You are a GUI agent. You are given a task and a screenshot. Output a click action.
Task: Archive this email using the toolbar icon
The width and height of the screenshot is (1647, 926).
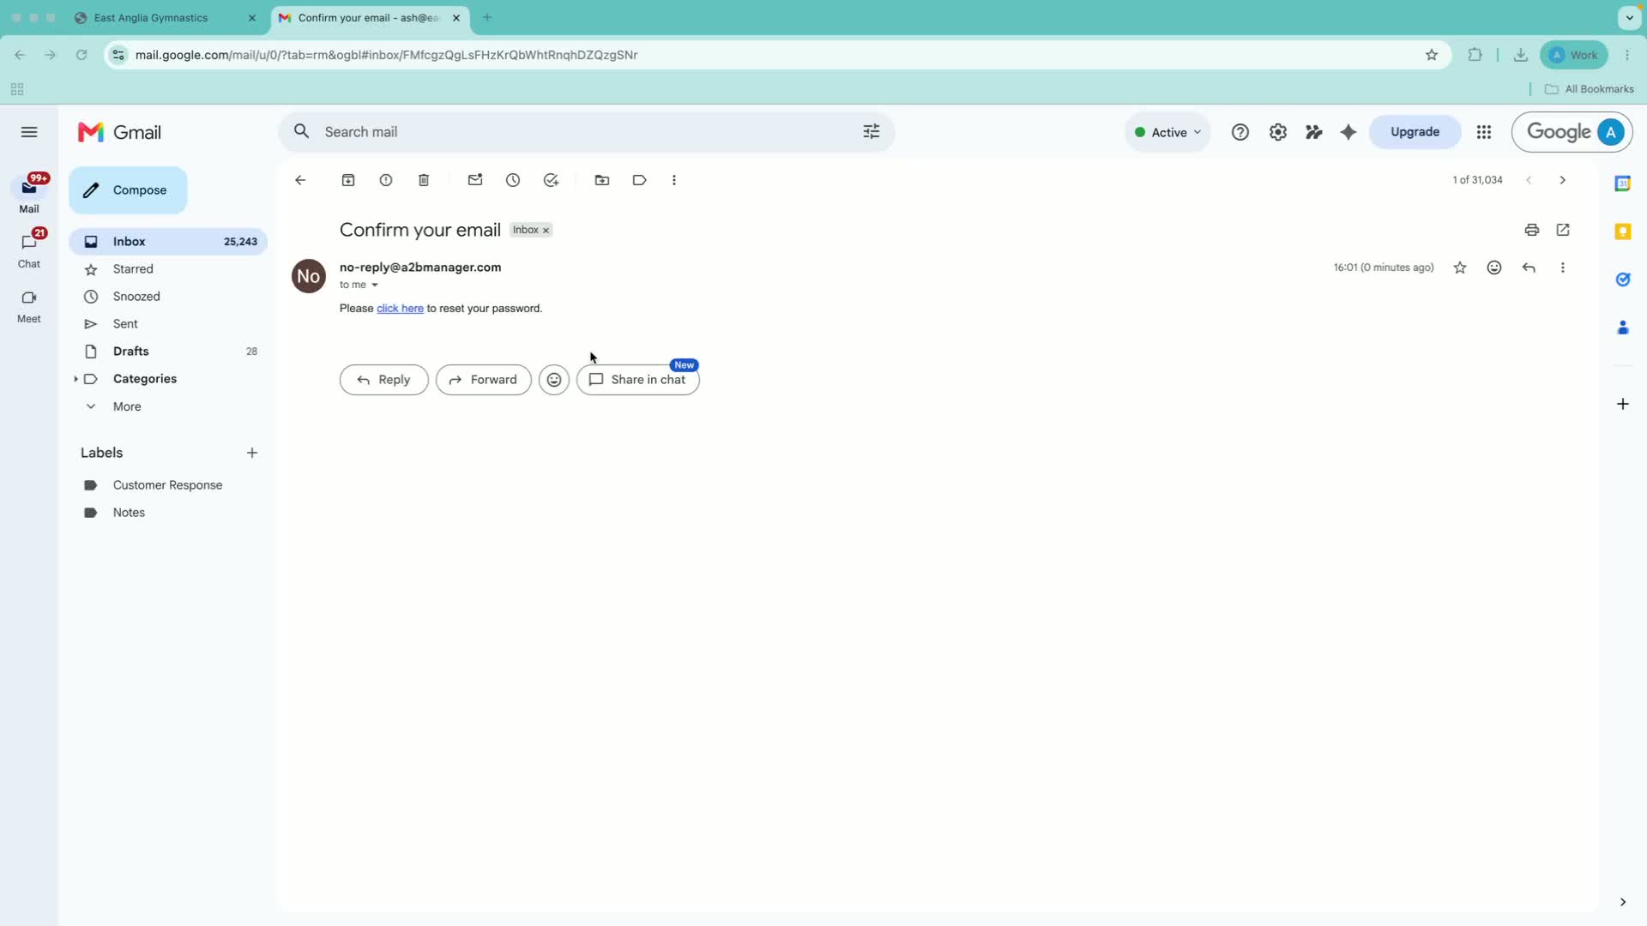(x=348, y=180)
